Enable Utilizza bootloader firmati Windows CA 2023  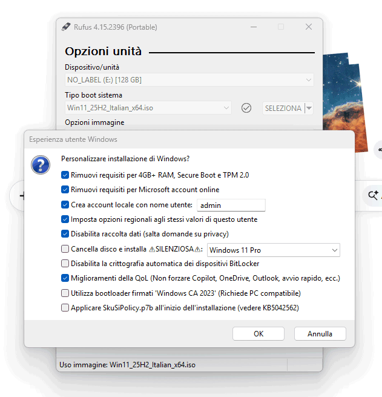(65, 293)
